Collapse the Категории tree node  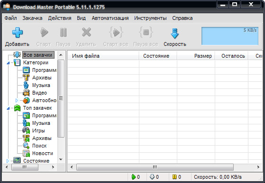[8, 63]
